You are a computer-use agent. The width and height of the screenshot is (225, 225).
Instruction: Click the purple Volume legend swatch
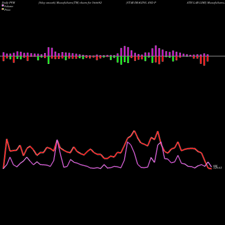click(3, 6)
